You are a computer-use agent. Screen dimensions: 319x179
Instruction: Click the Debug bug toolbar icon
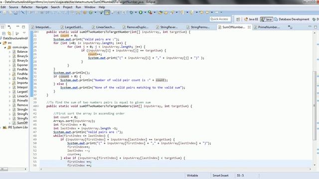coord(132,12)
